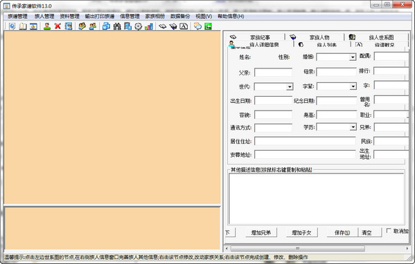415x264 pixels.
Task: Open the 帮助信息(H) menu
Action: point(231,17)
